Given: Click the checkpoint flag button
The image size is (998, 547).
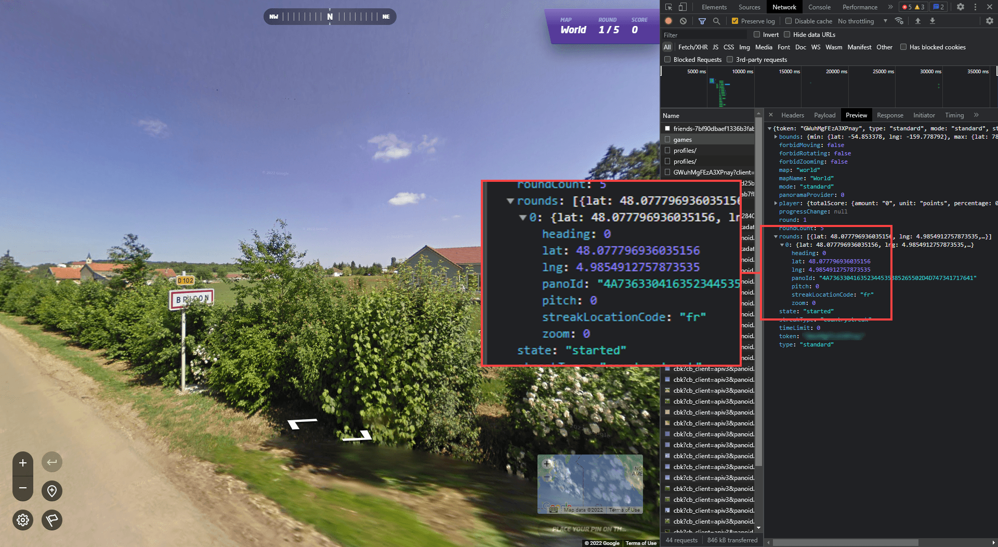Looking at the screenshot, I should pyautogui.click(x=52, y=520).
